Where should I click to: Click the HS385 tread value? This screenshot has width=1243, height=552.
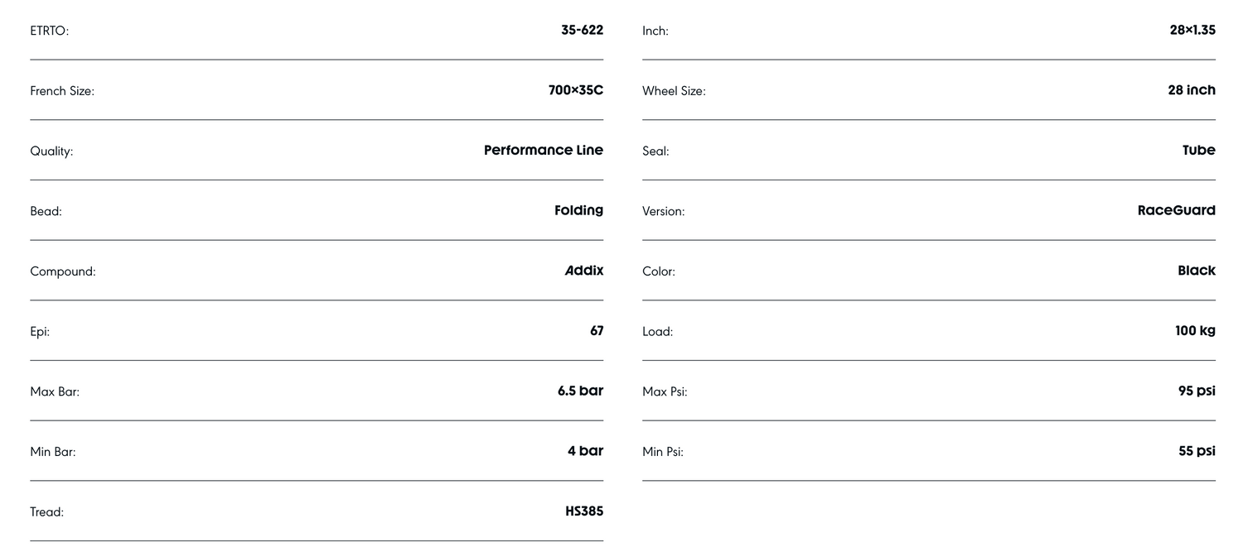(x=583, y=511)
